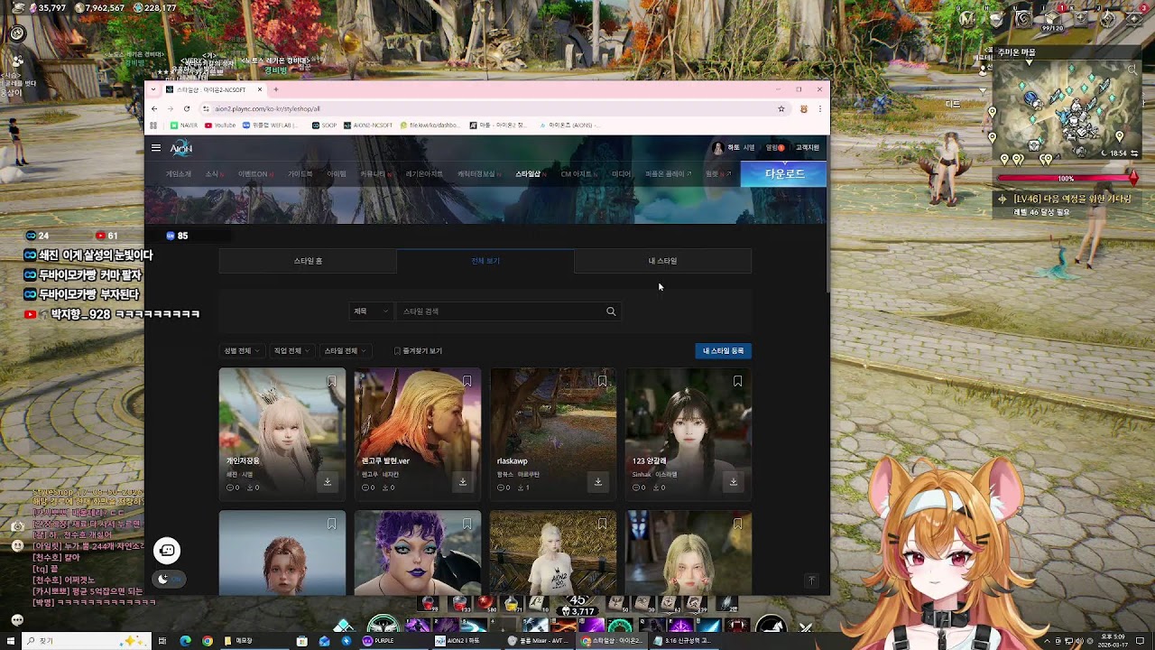Toggle bookmark on the purple-haired character card
Viewport: 1155px width, 650px height.
click(467, 525)
